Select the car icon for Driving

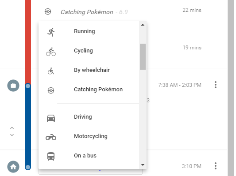point(51,118)
